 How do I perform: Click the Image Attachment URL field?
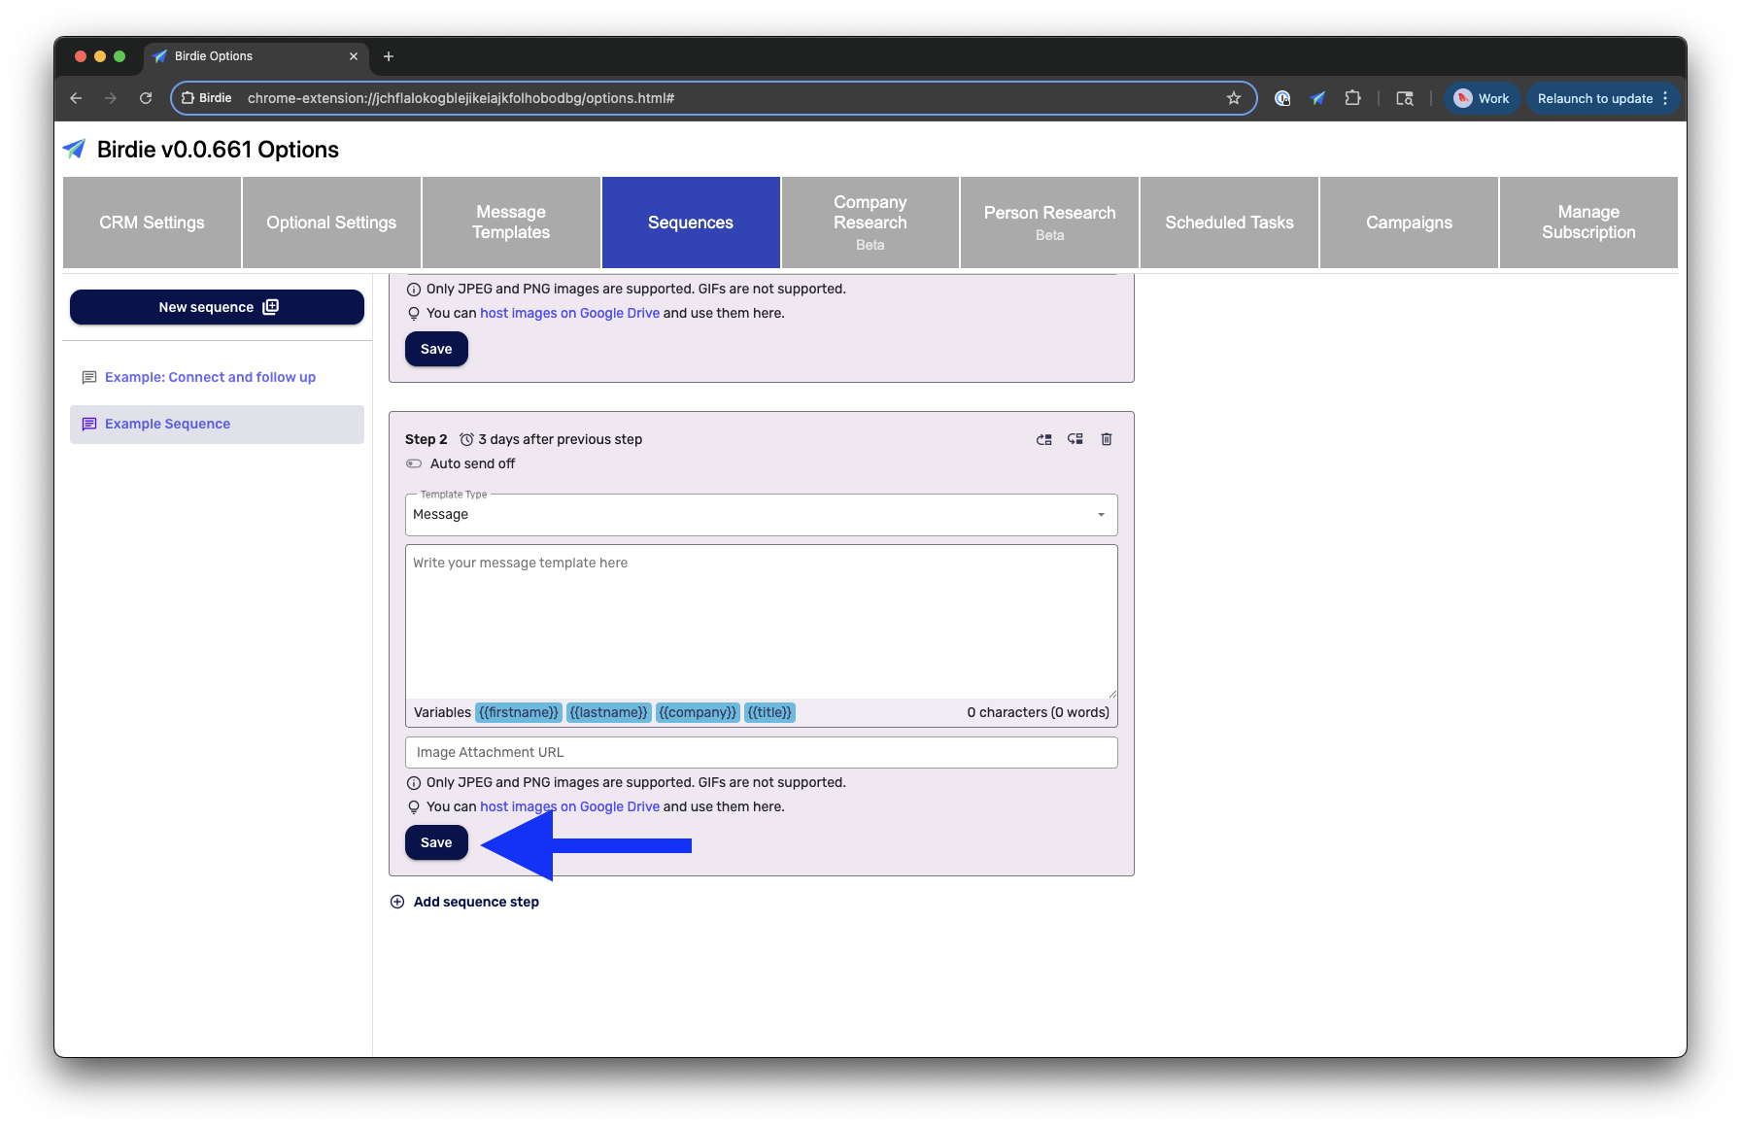tap(762, 752)
